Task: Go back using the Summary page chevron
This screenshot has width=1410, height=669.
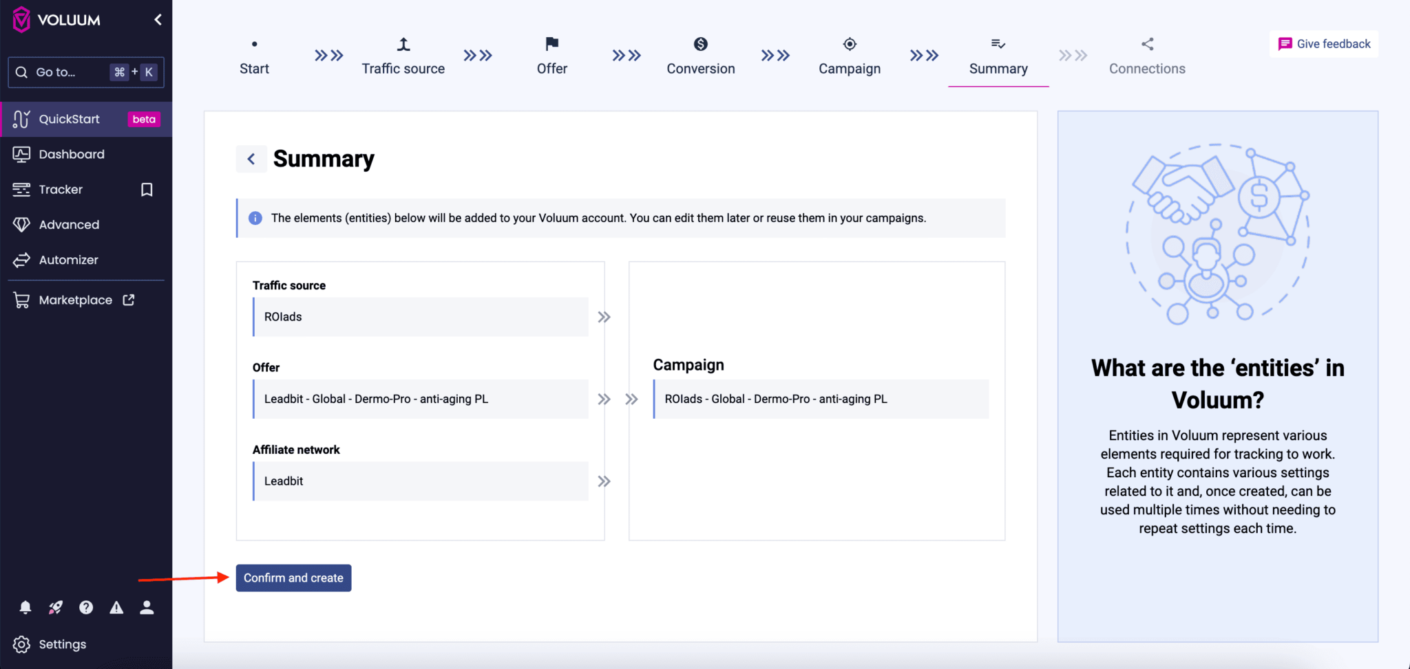Action: point(251,159)
